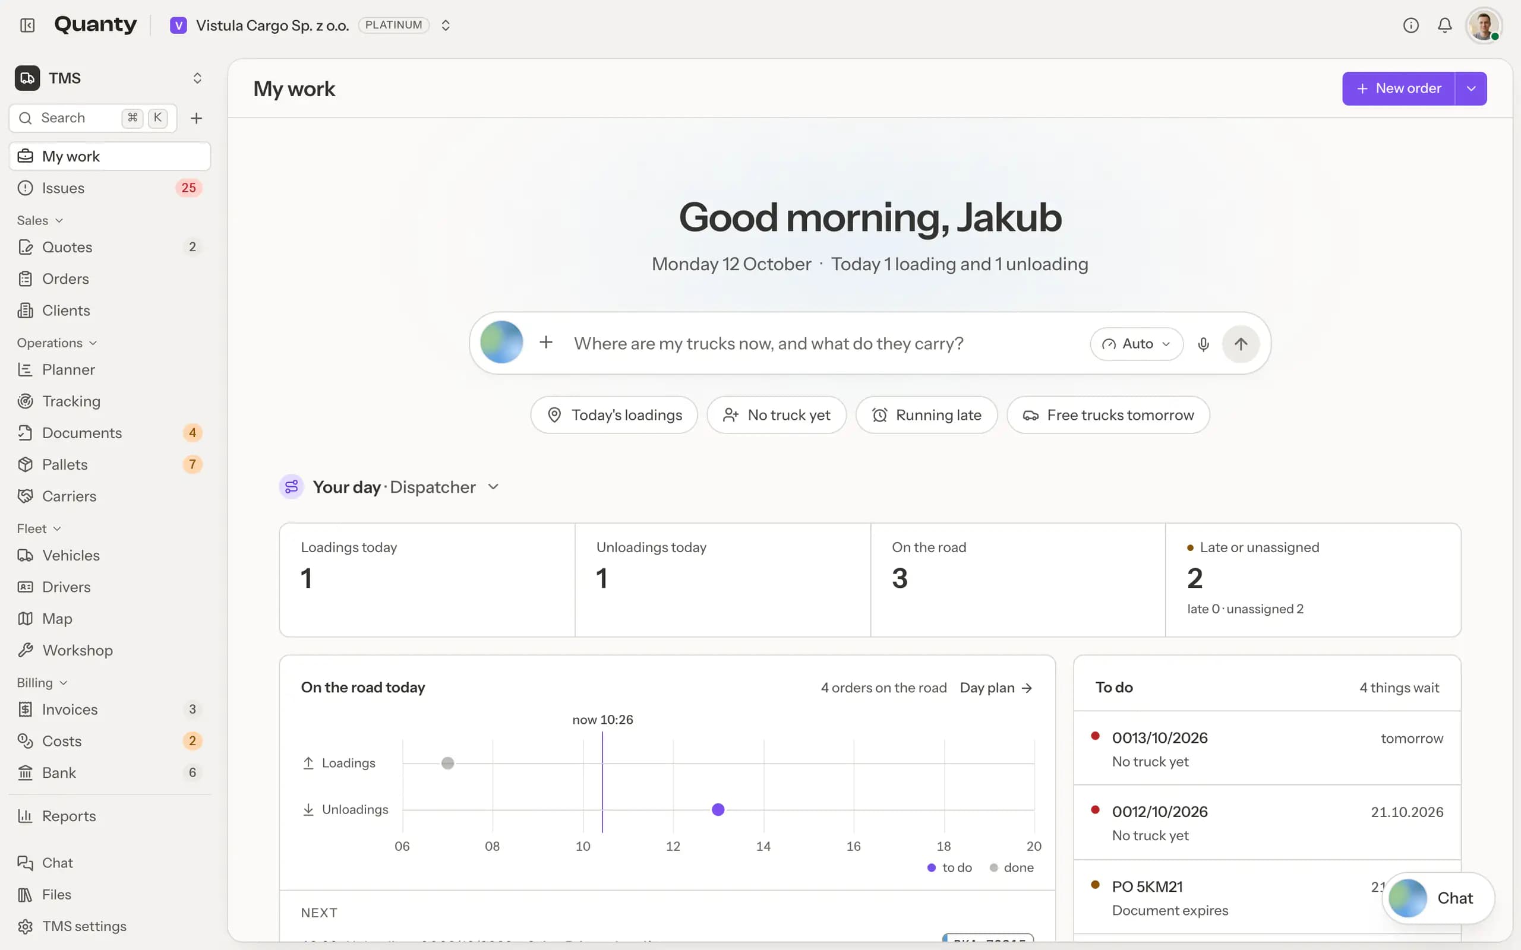This screenshot has width=1521, height=950.
Task: Collapse the Operations section
Action: pos(57,343)
